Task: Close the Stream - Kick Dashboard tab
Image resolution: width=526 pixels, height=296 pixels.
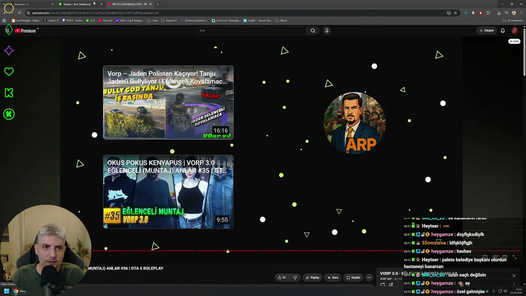Action: click(x=102, y=4)
